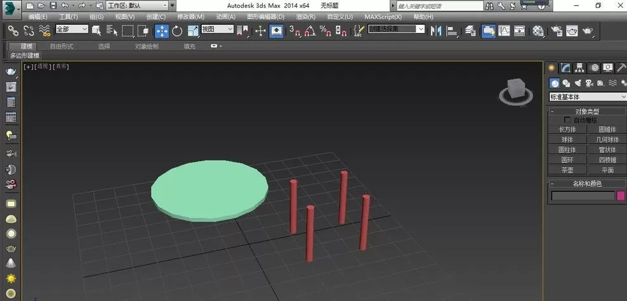This screenshot has height=301, width=627.
Task: Click the 球体 sphere button
Action: [x=567, y=139]
